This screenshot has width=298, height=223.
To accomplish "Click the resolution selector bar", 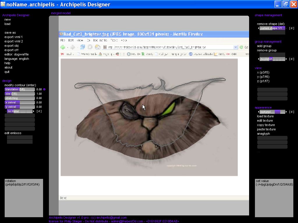I will [x=272, y=59].
